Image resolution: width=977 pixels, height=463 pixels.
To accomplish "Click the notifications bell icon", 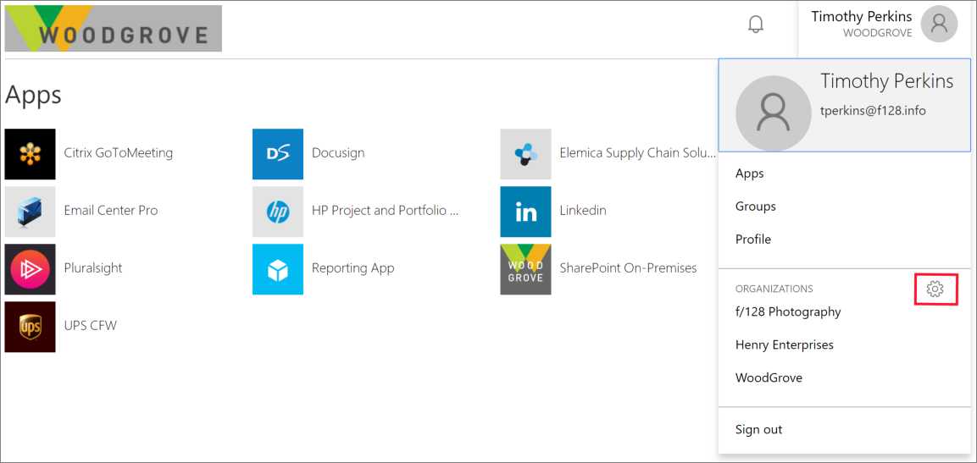I will click(756, 25).
